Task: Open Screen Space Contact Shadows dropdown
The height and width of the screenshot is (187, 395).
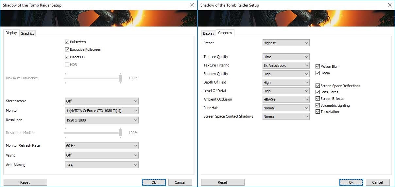Action: tap(286, 117)
